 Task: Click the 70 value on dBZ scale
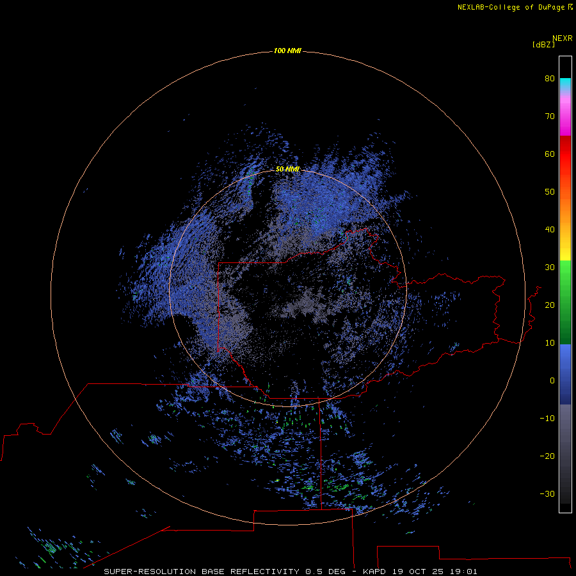pos(550,116)
